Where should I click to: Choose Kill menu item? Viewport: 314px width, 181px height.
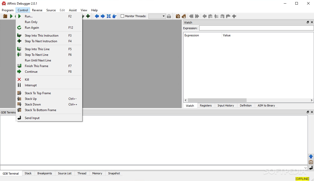(x=49, y=80)
